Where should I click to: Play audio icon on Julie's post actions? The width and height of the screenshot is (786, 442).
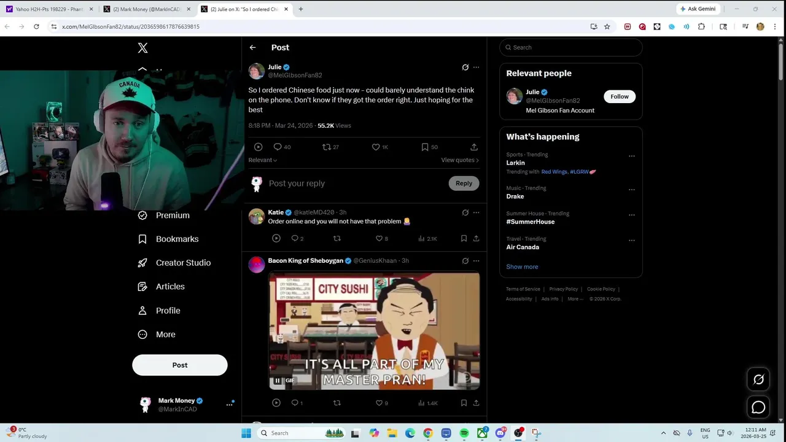[258, 147]
